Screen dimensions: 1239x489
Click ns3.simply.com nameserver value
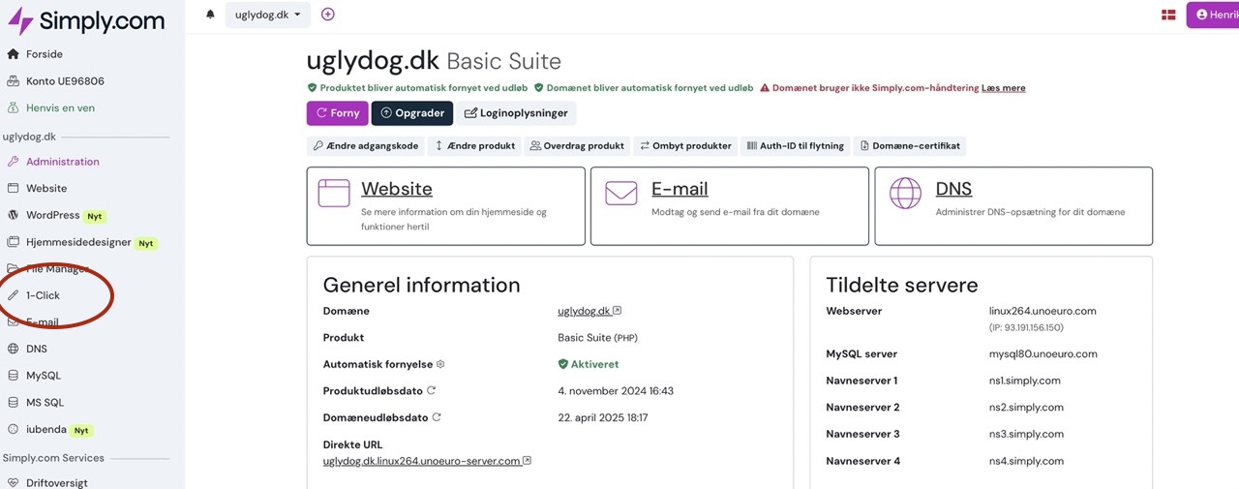(x=1026, y=434)
